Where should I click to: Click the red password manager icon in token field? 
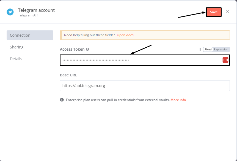[x=225, y=60]
